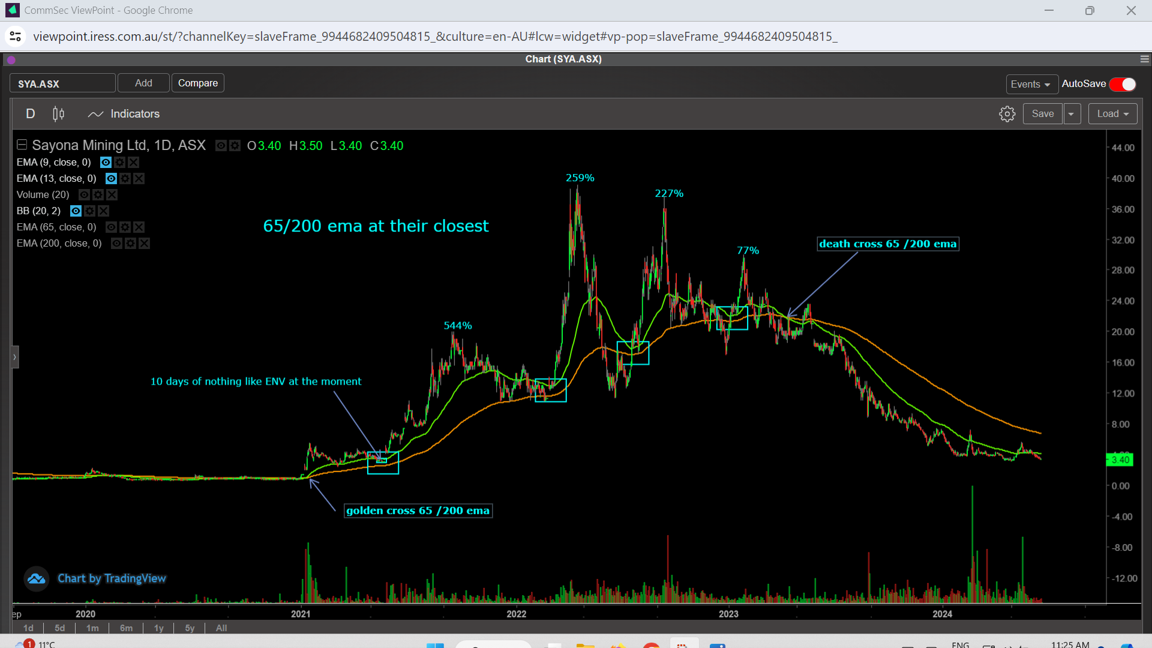
Task: Save the chart layout
Action: click(1043, 114)
